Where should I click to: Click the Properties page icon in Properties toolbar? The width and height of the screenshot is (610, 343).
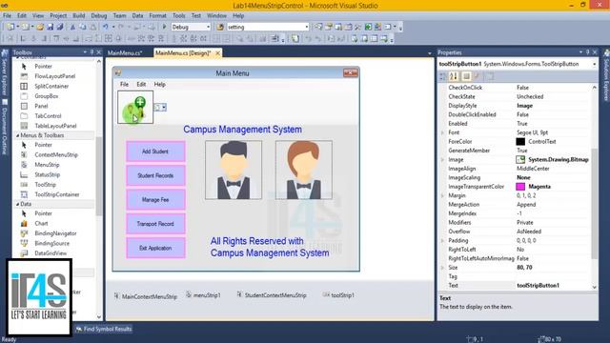coord(490,76)
